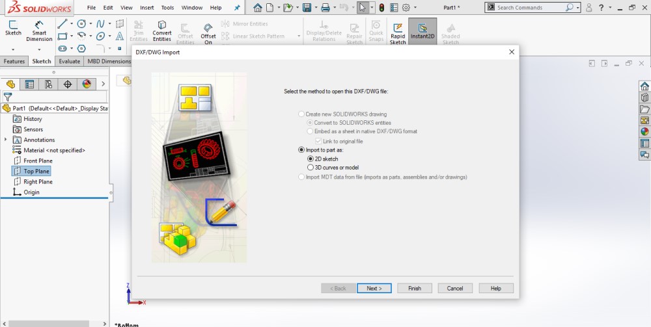Switch to the Evaluate tab
Viewport: 651px width, 327px height.
[x=70, y=61]
